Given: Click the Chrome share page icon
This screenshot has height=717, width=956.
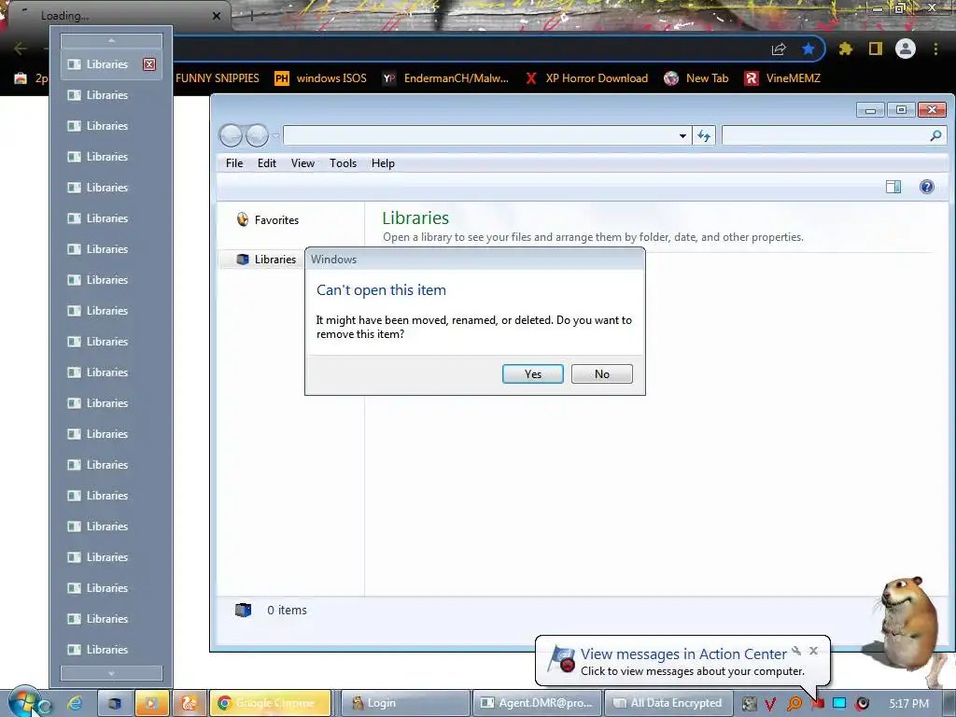Looking at the screenshot, I should [x=779, y=49].
